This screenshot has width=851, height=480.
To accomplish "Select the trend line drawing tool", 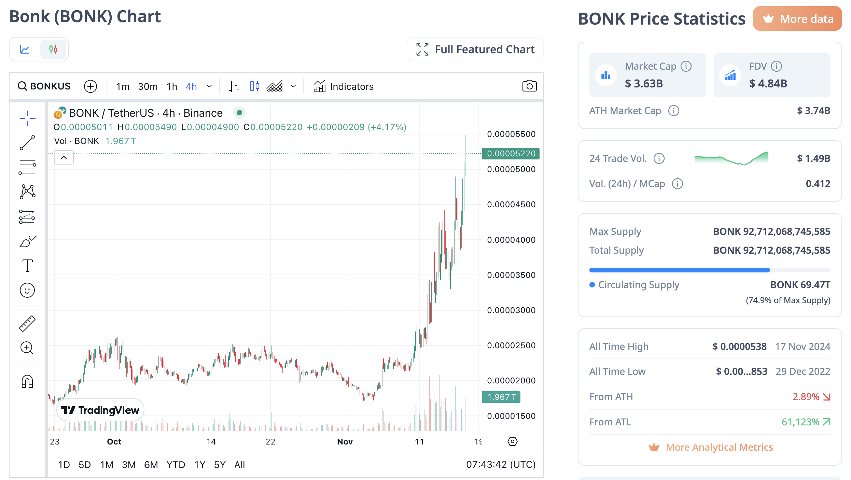I will [27, 143].
